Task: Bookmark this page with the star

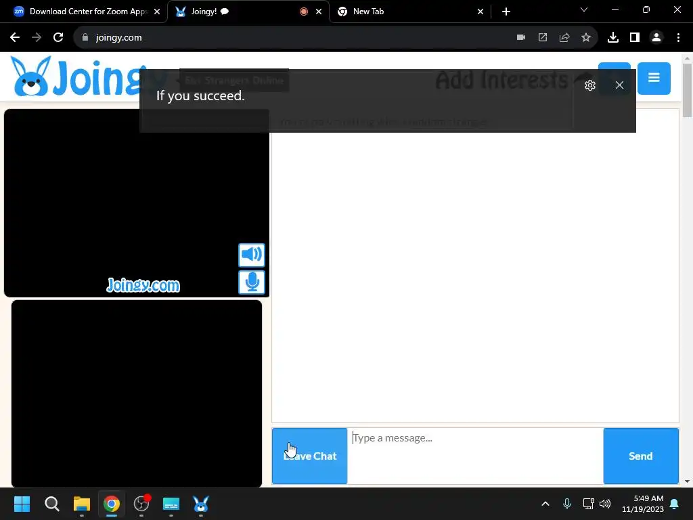Action: tap(586, 38)
